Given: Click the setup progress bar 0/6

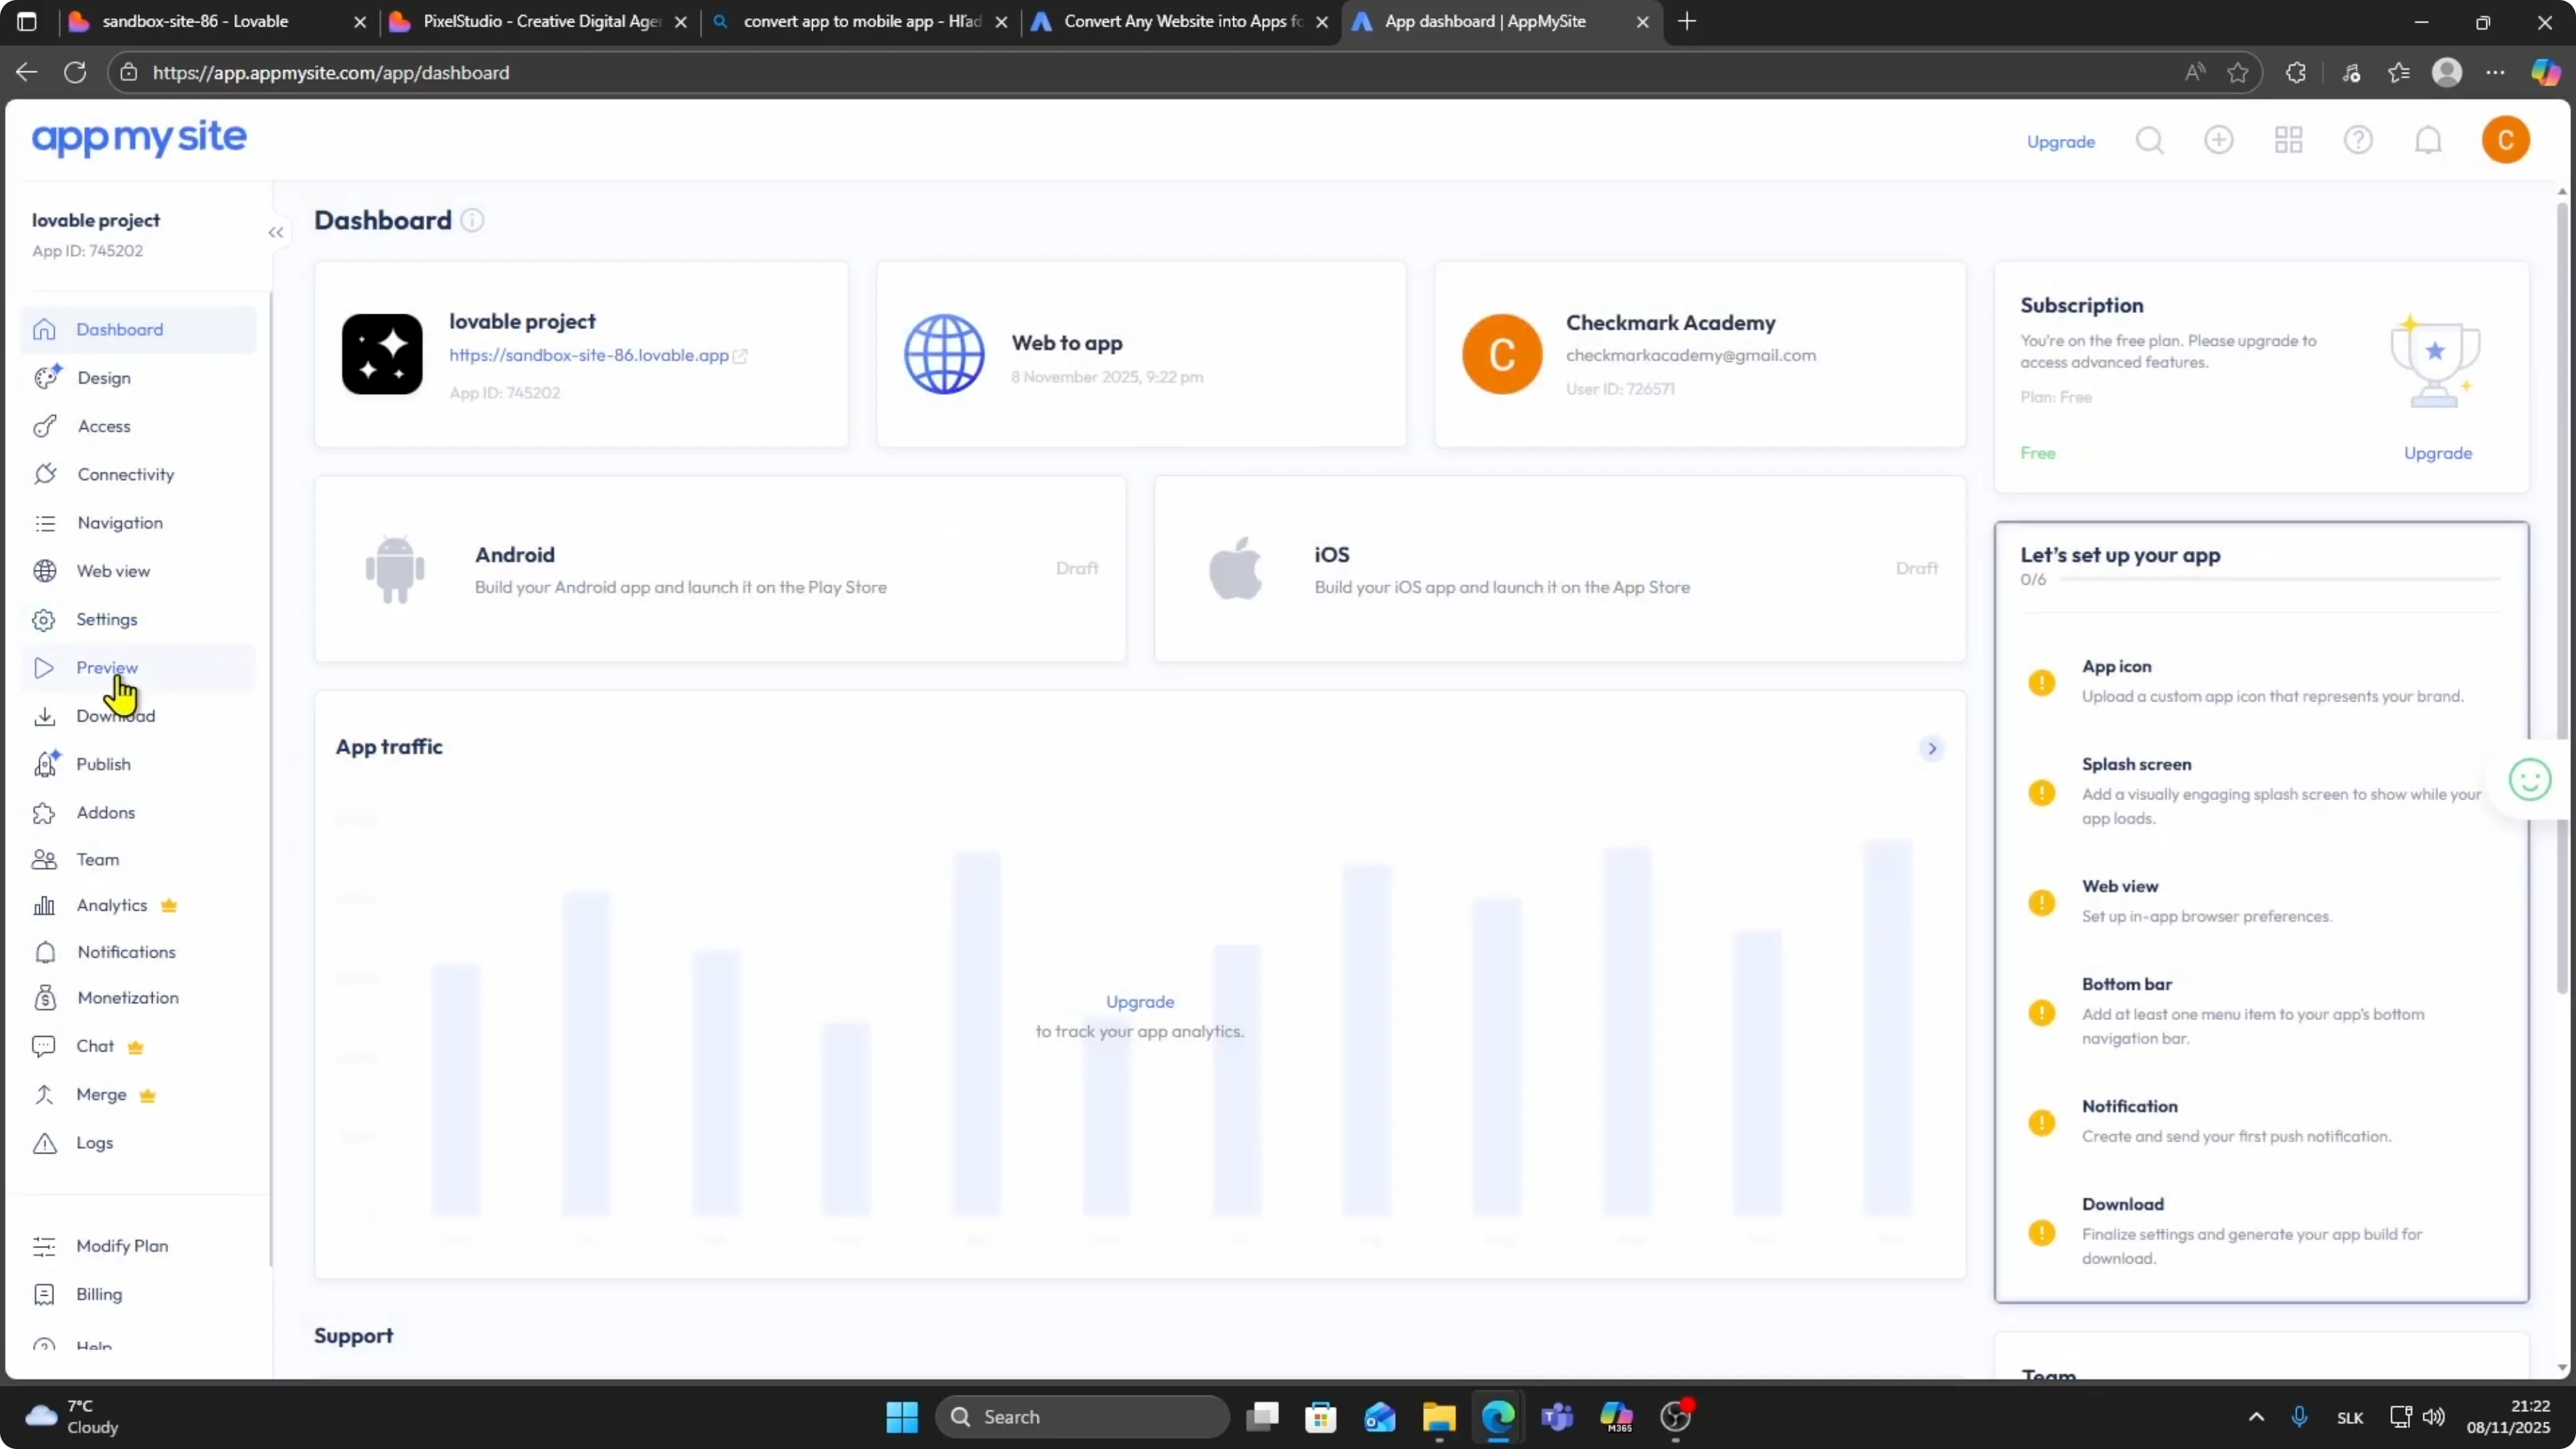Looking at the screenshot, I should (x=2280, y=579).
